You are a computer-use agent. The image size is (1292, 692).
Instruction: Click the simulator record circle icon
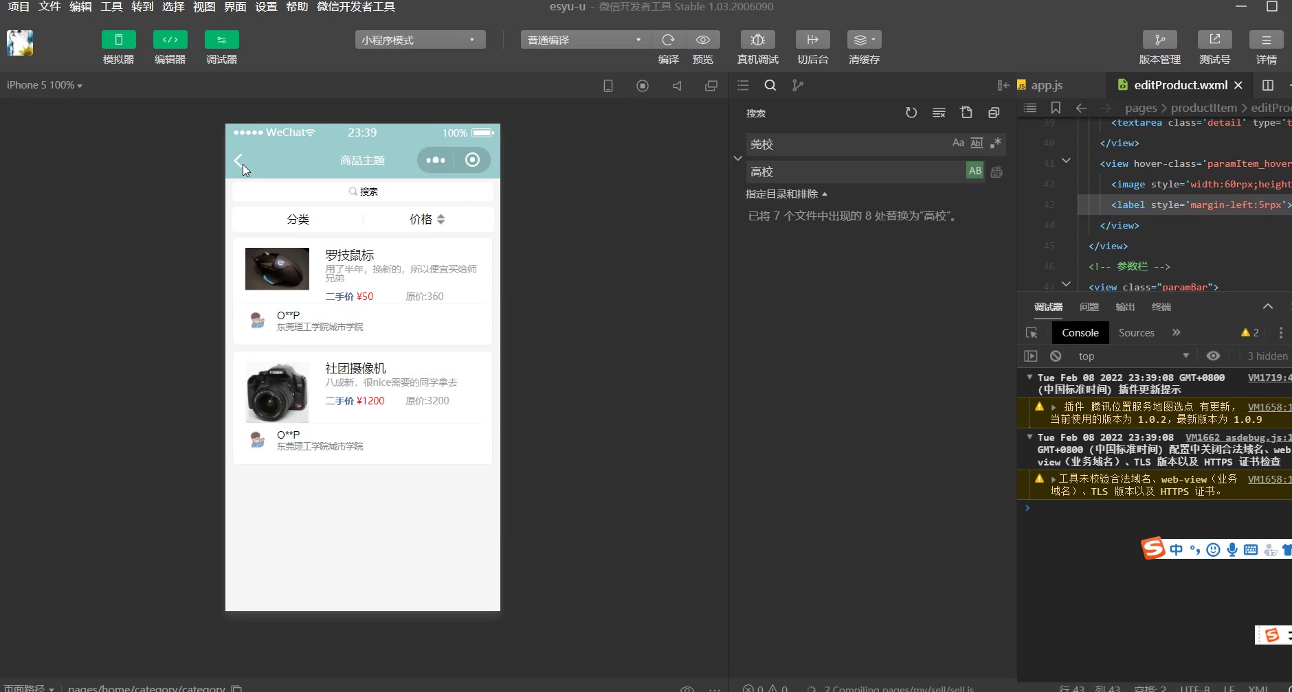click(x=642, y=86)
